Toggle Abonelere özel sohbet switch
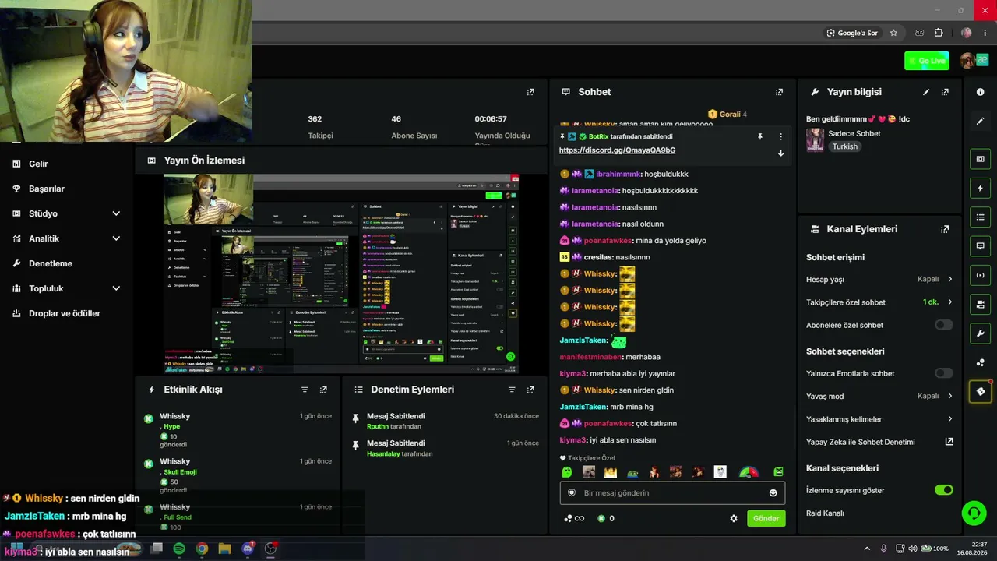997x561 pixels. (943, 325)
